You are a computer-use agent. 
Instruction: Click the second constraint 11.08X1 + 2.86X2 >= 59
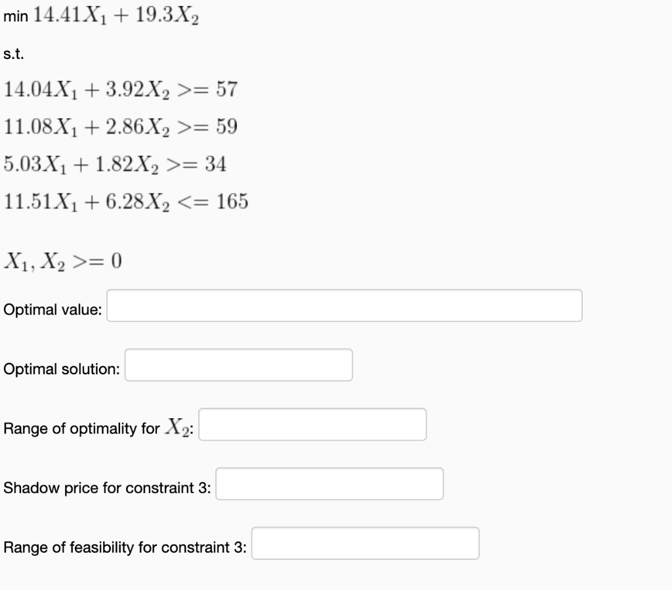(x=121, y=127)
